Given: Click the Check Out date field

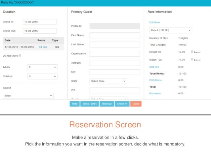Looking at the screenshot, I should (40, 31).
